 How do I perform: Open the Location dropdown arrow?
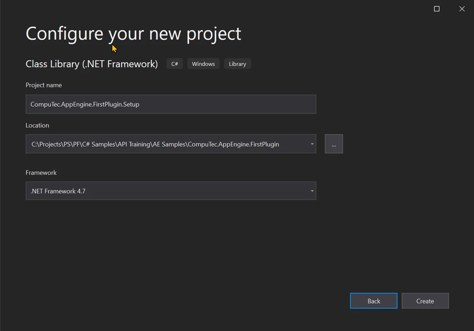point(311,144)
